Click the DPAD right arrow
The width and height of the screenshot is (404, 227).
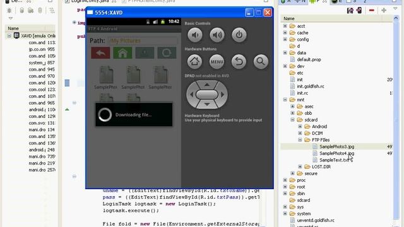[223, 95]
